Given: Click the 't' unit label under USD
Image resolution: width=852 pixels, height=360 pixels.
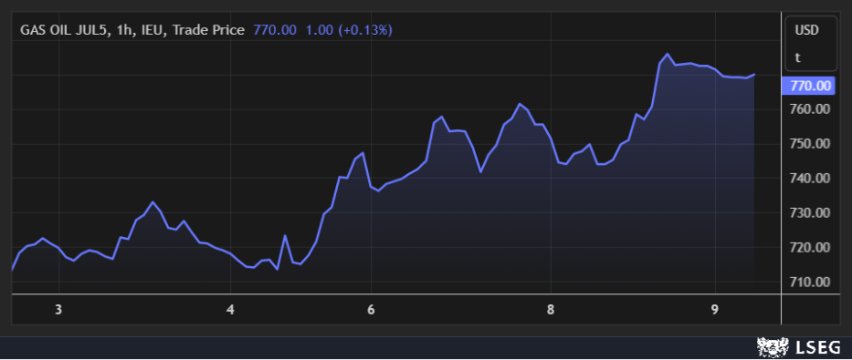Looking at the screenshot, I should click(x=798, y=57).
